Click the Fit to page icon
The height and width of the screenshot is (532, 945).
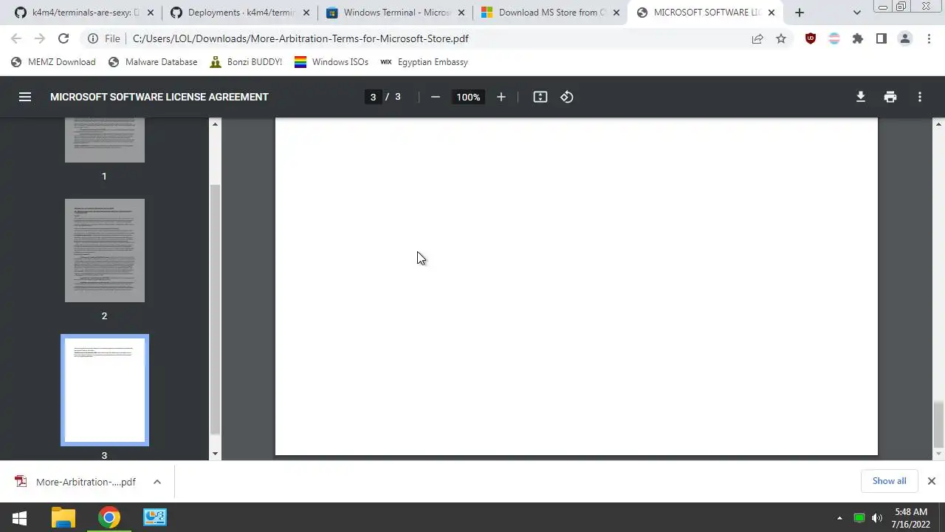pyautogui.click(x=540, y=97)
